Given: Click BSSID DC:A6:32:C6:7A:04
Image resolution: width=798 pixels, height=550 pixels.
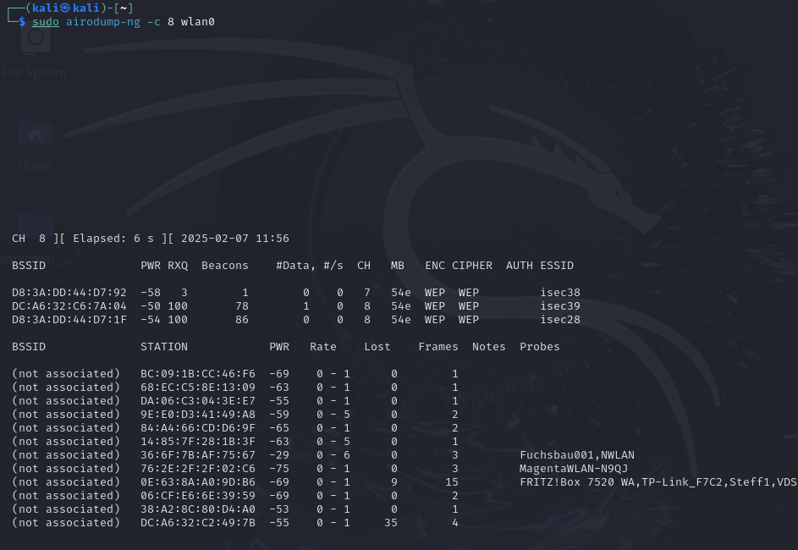Looking at the screenshot, I should 69,306.
